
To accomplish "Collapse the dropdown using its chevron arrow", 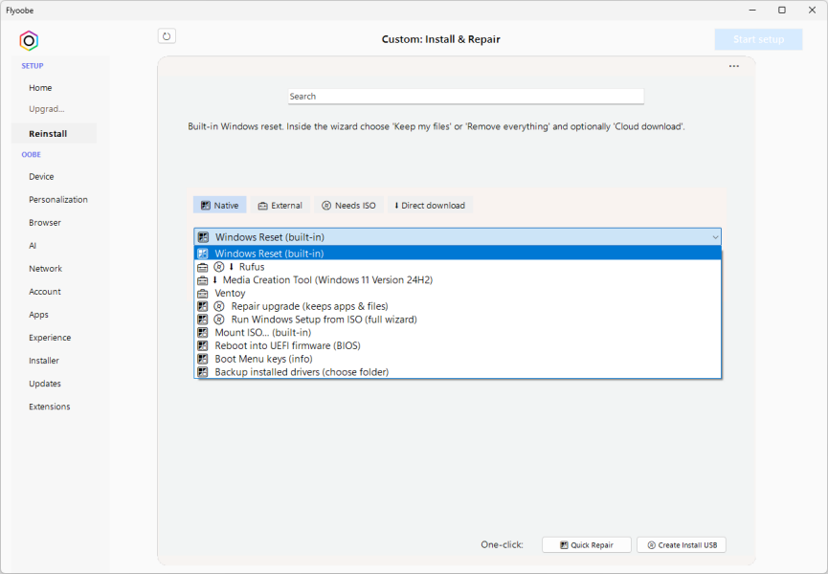I will [x=714, y=237].
